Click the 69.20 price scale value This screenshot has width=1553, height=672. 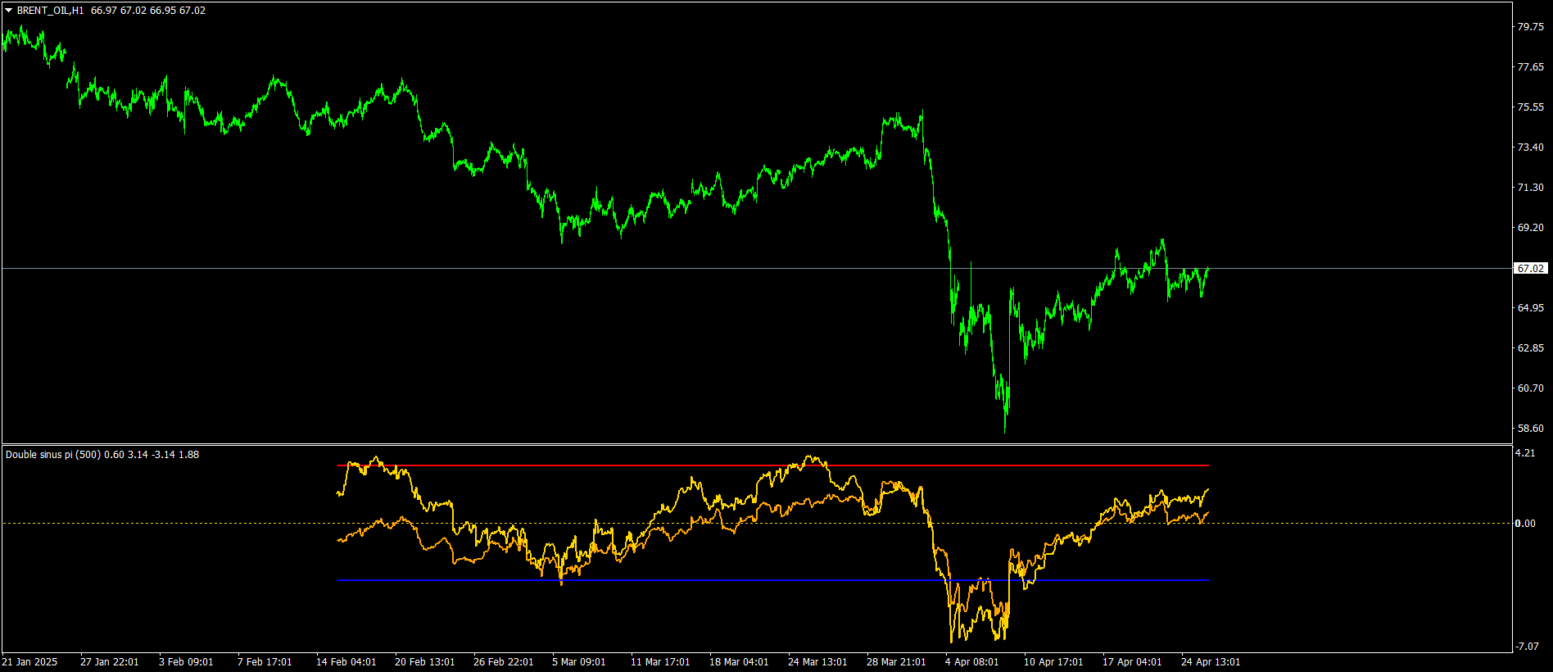(1530, 228)
